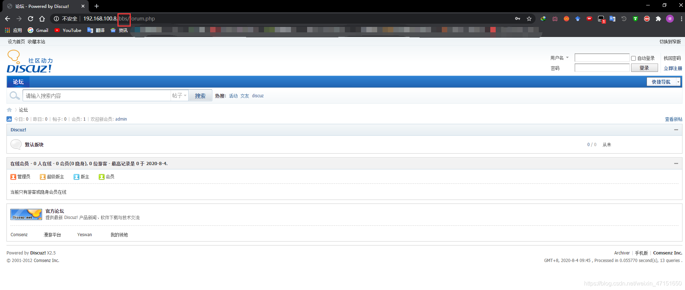Click 切换到窄版 to switch layout

[670, 42]
